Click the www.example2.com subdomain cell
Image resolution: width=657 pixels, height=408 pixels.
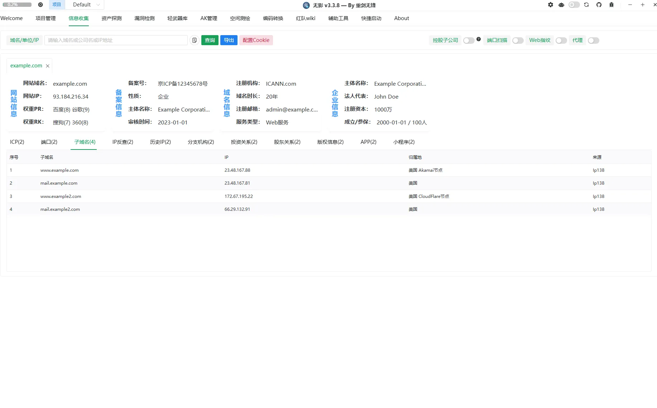point(61,196)
